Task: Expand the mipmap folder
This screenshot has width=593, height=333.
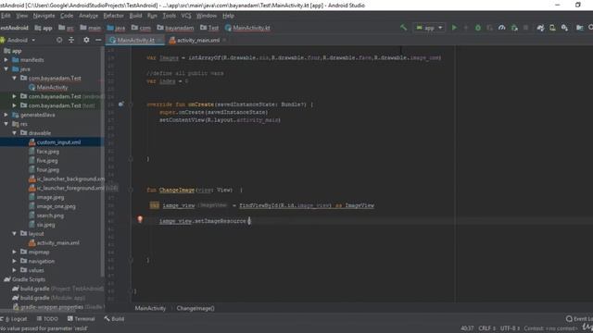Action: click(x=15, y=252)
